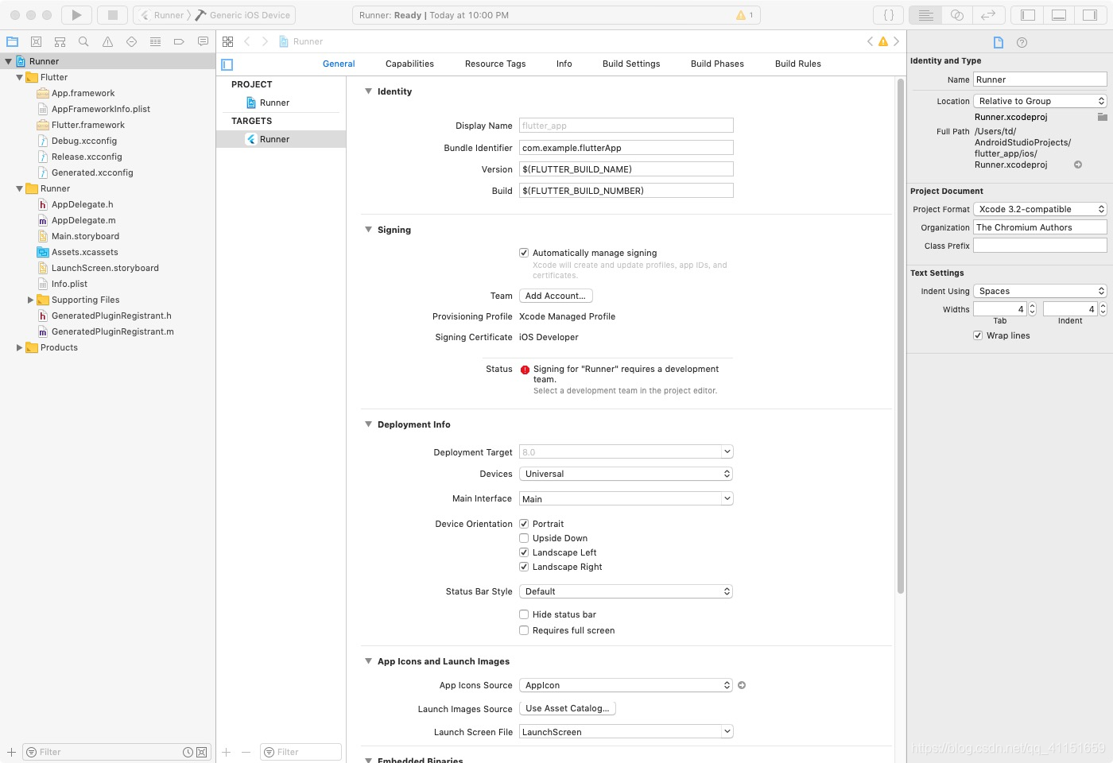Select the Assistant editor button
The width and height of the screenshot is (1113, 763).
point(957,15)
